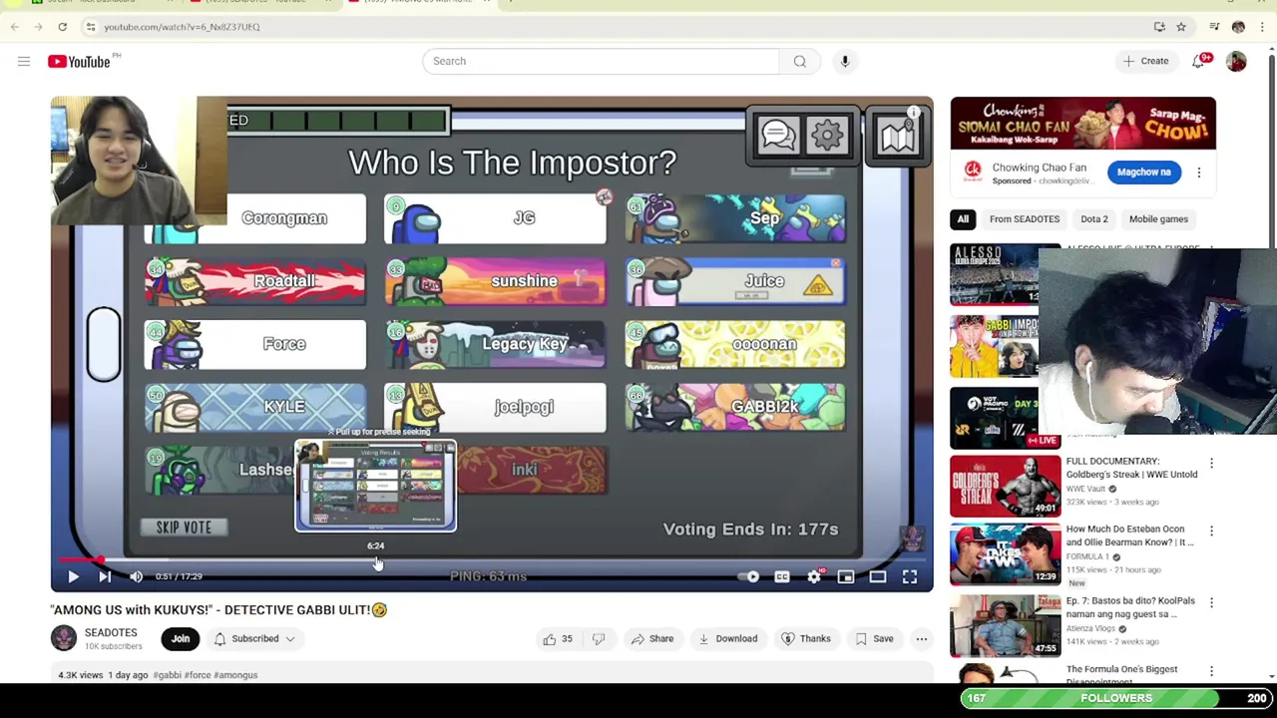Image resolution: width=1277 pixels, height=718 pixels.
Task: Click the address bar URL
Action: pos(182,27)
